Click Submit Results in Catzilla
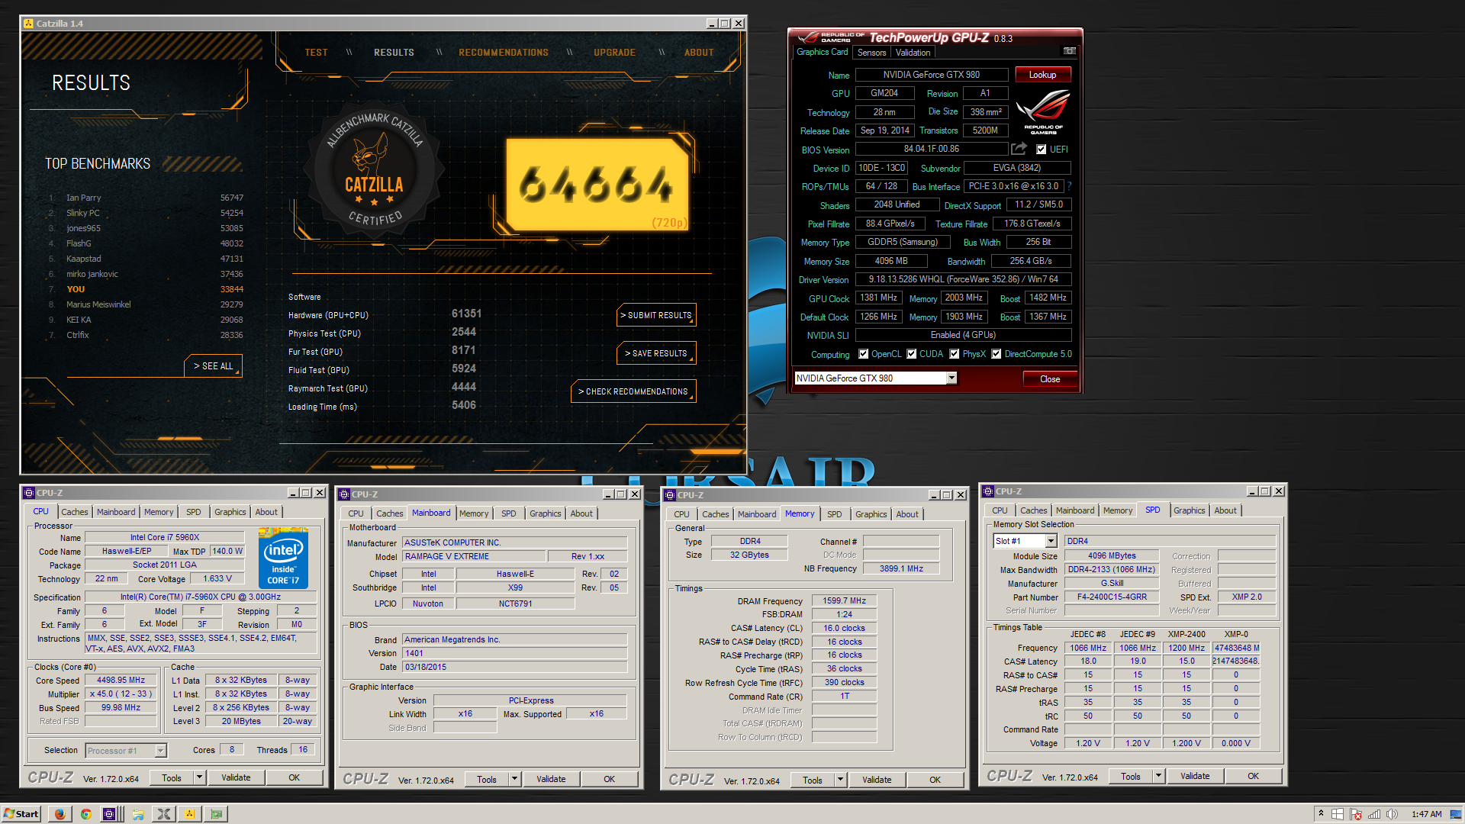The height and width of the screenshot is (824, 1465). pos(656,315)
